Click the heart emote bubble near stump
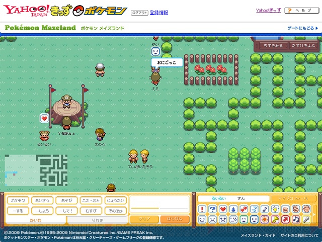Screen dimensions: 322x242 point(44,118)
